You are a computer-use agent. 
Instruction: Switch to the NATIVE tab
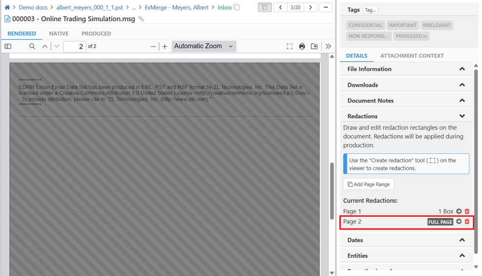(59, 34)
